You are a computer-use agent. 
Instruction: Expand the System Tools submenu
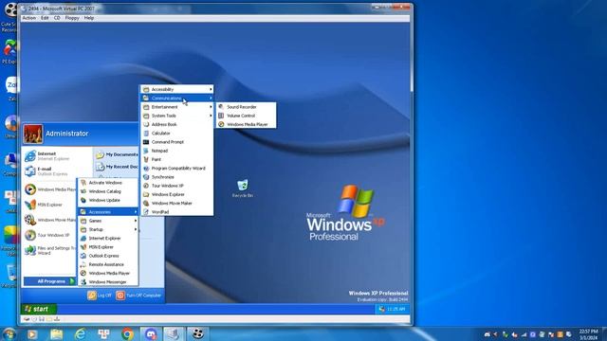[x=177, y=116]
